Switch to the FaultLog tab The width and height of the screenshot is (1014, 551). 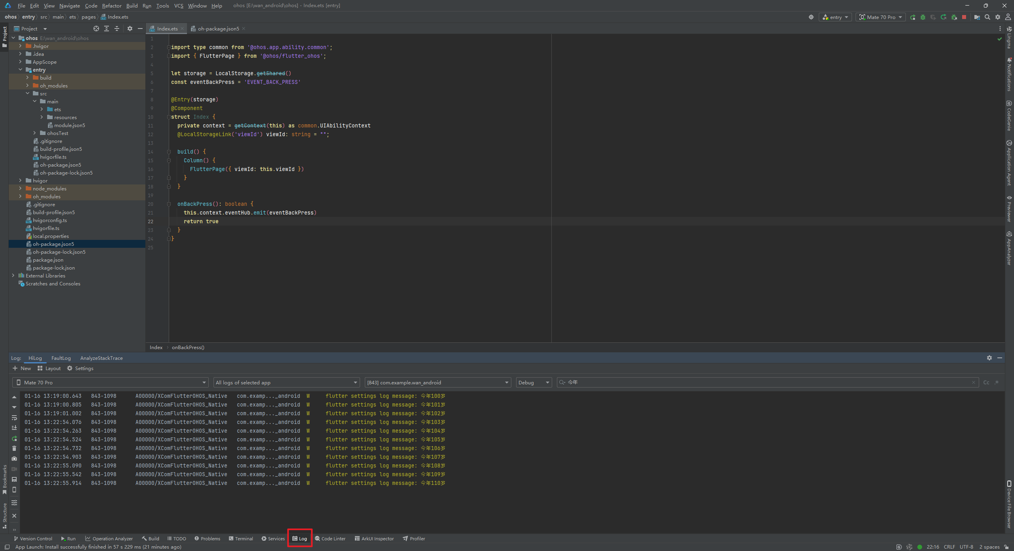click(x=61, y=358)
